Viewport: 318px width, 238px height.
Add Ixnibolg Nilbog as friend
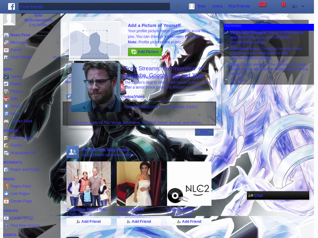pyautogui.click(x=189, y=222)
